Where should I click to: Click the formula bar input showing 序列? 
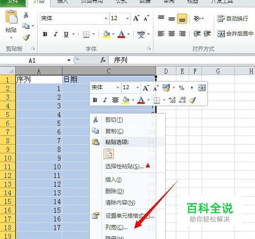182,60
